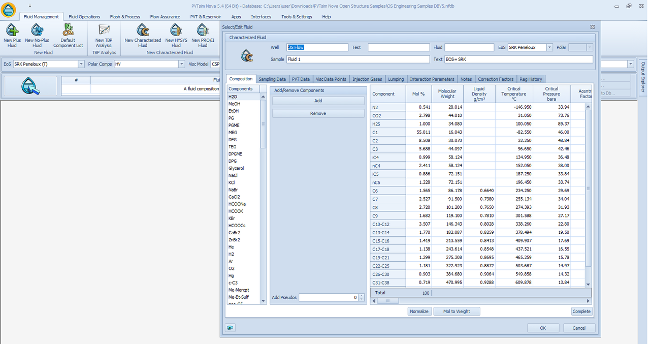
Task: Open the Flow Assurance ribbon tab
Action: coord(165,17)
